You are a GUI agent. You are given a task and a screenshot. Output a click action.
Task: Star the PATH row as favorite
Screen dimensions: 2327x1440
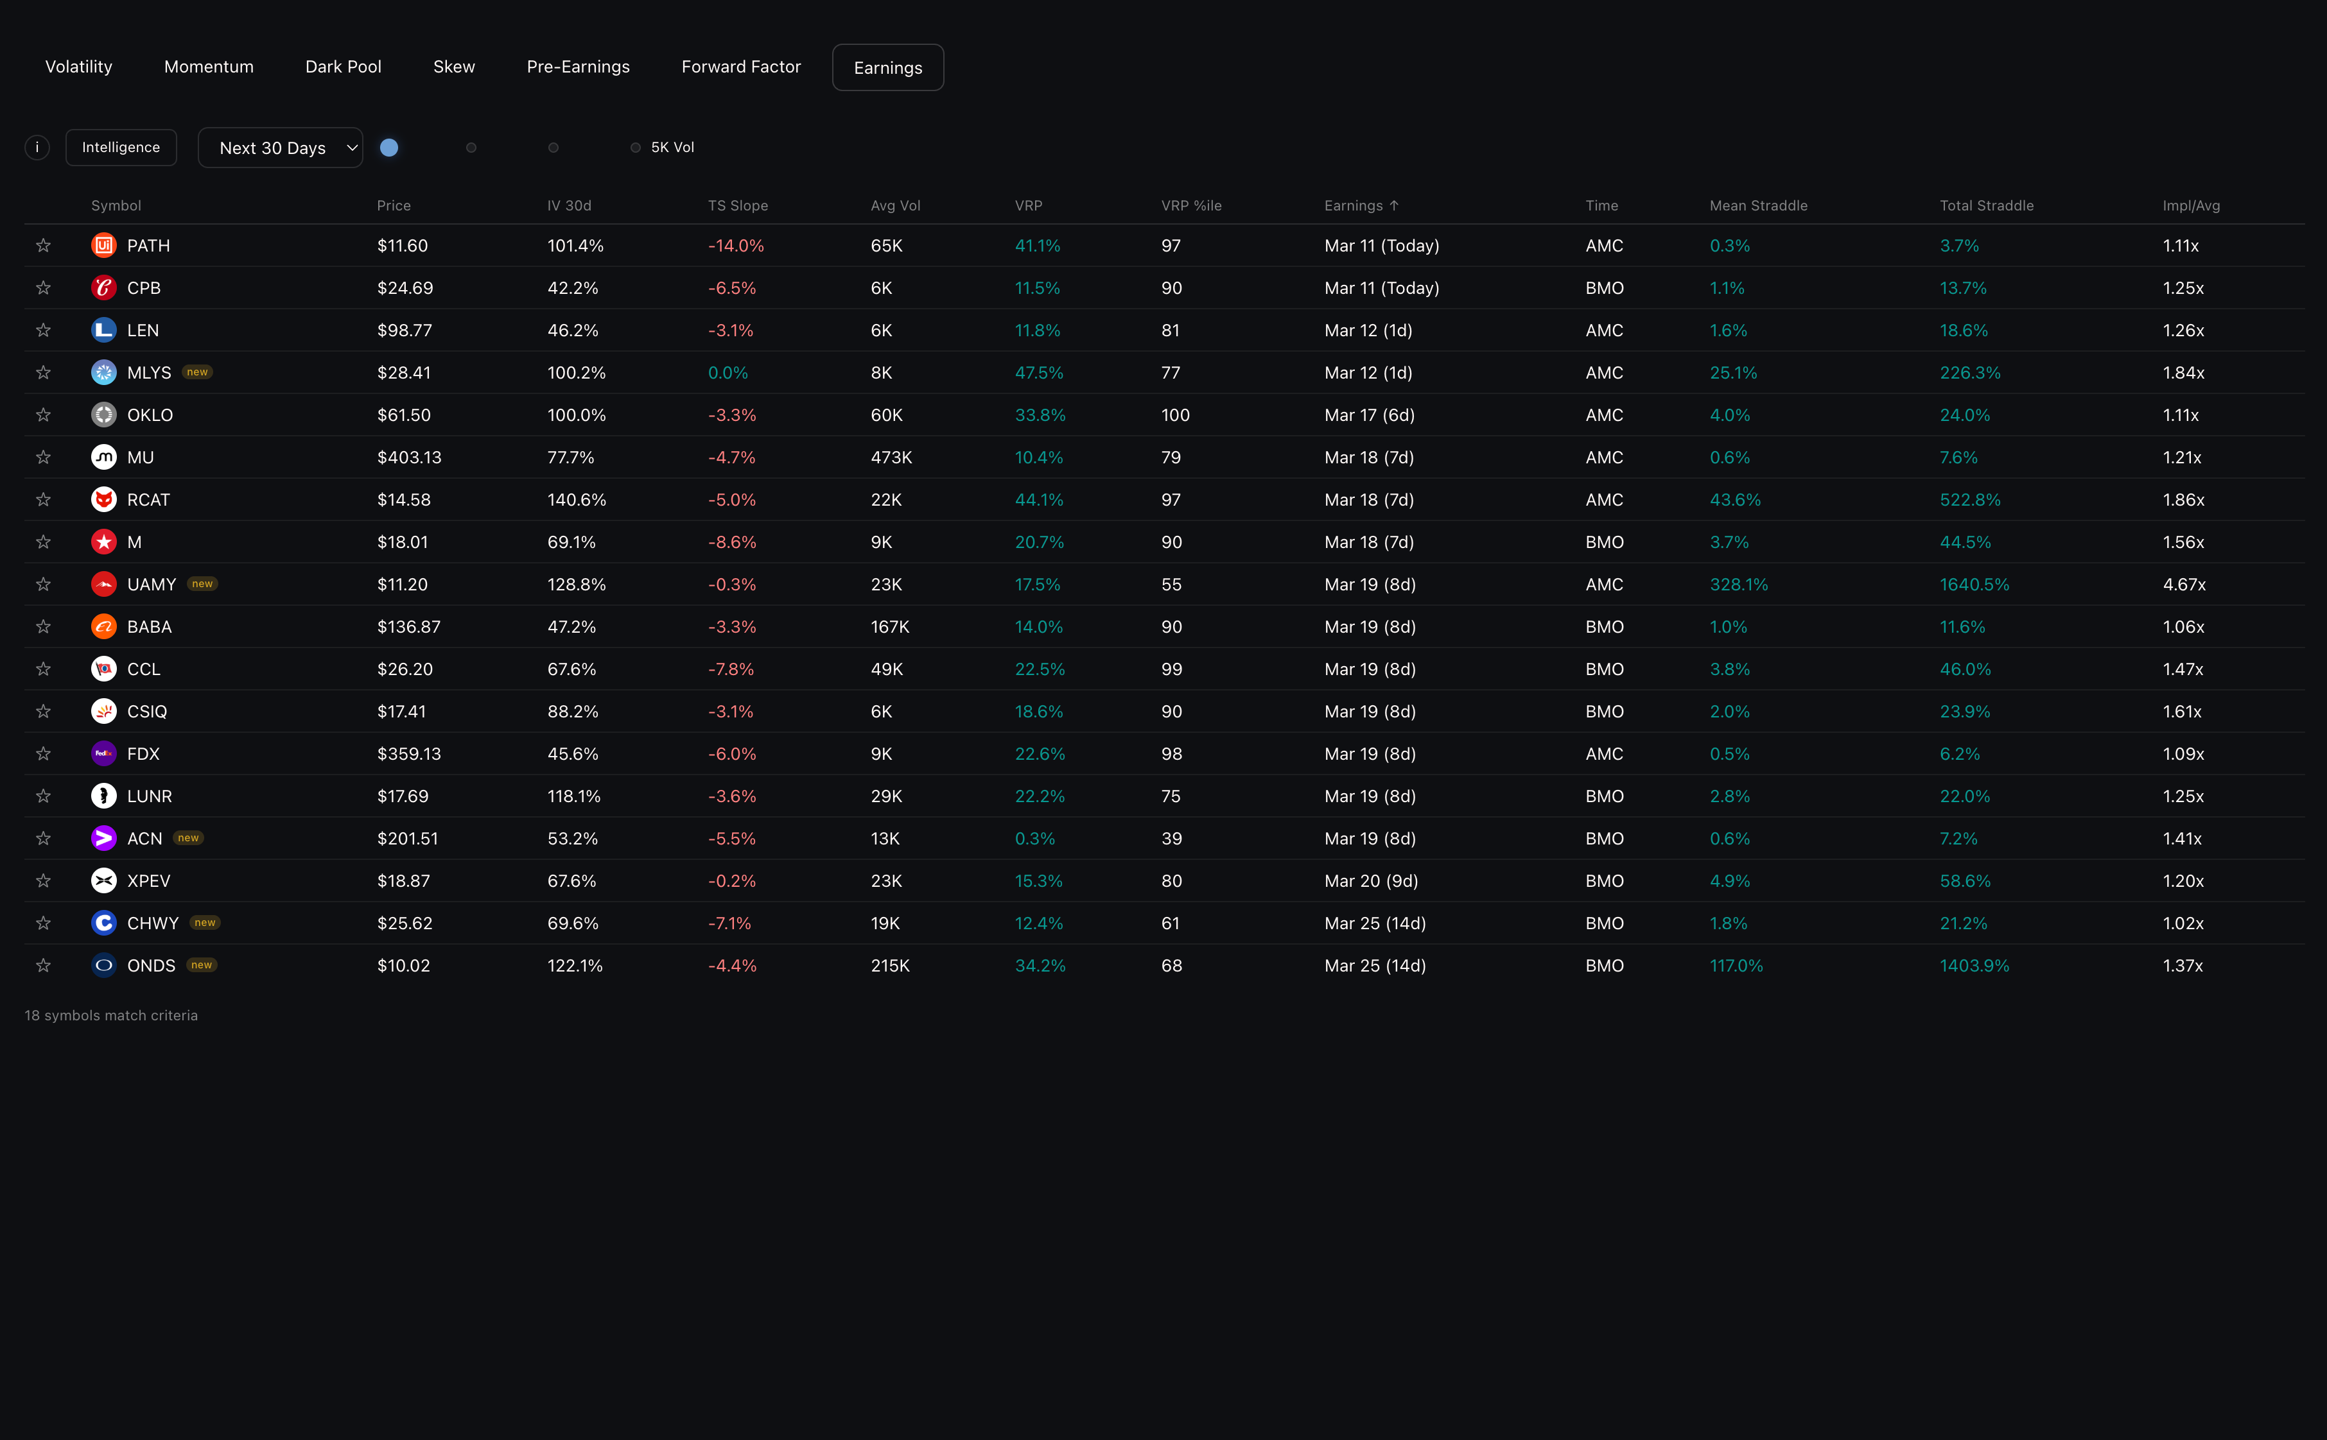click(x=43, y=246)
